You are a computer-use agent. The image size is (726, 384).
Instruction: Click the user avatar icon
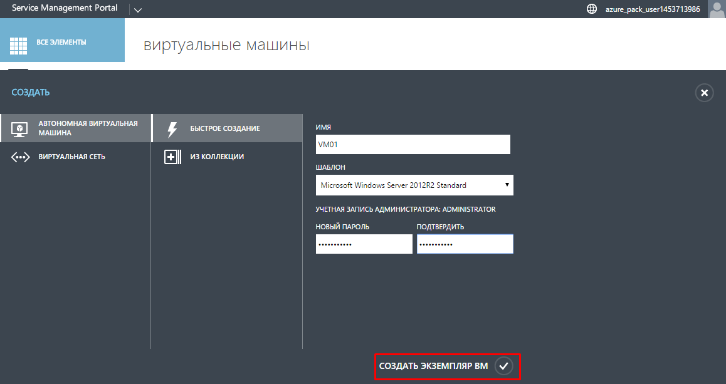716,9
